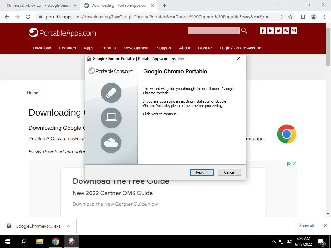The height and width of the screenshot is (248, 331).
Task: Close the ad with the X icon
Action: tap(294, 164)
